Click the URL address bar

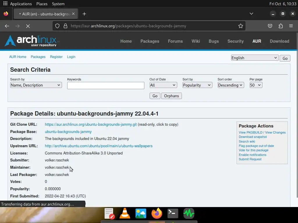(x=149, y=26)
